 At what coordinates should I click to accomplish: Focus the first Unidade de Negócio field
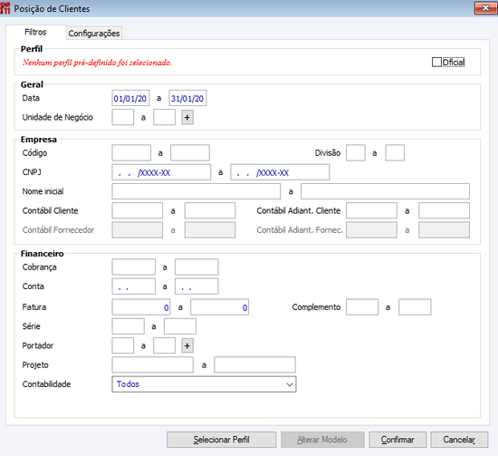[x=123, y=117]
